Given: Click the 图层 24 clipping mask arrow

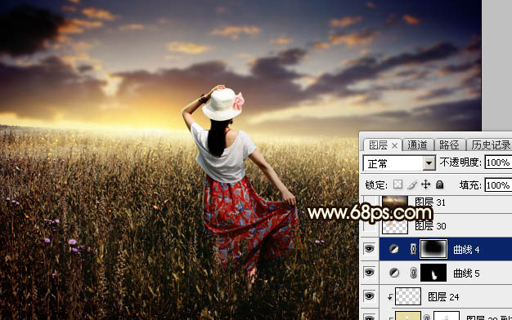Looking at the screenshot, I should coord(390,297).
